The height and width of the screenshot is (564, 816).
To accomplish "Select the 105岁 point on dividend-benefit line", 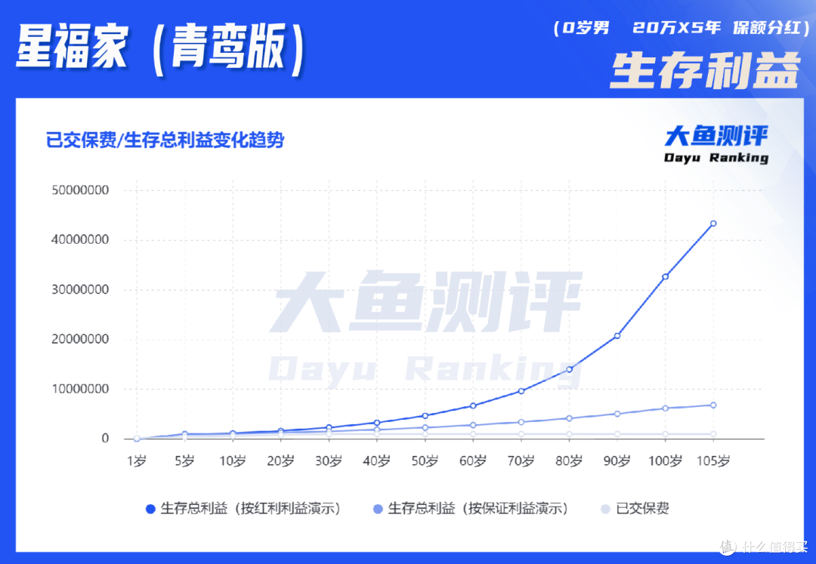I will (x=713, y=223).
